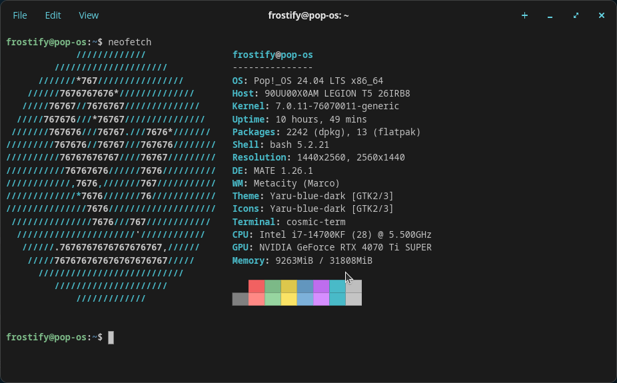Click the Kernel version line

[316, 106]
